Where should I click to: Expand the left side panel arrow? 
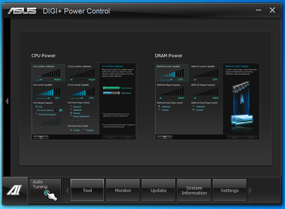click(7, 101)
